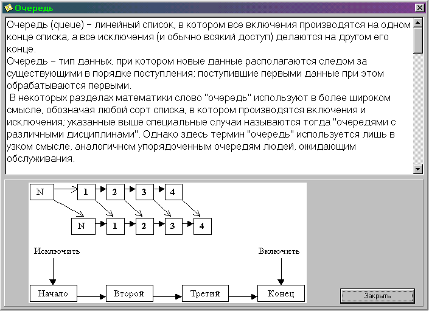Click the Включить label in the diagram
This screenshot has height=311, width=429.
point(279,251)
